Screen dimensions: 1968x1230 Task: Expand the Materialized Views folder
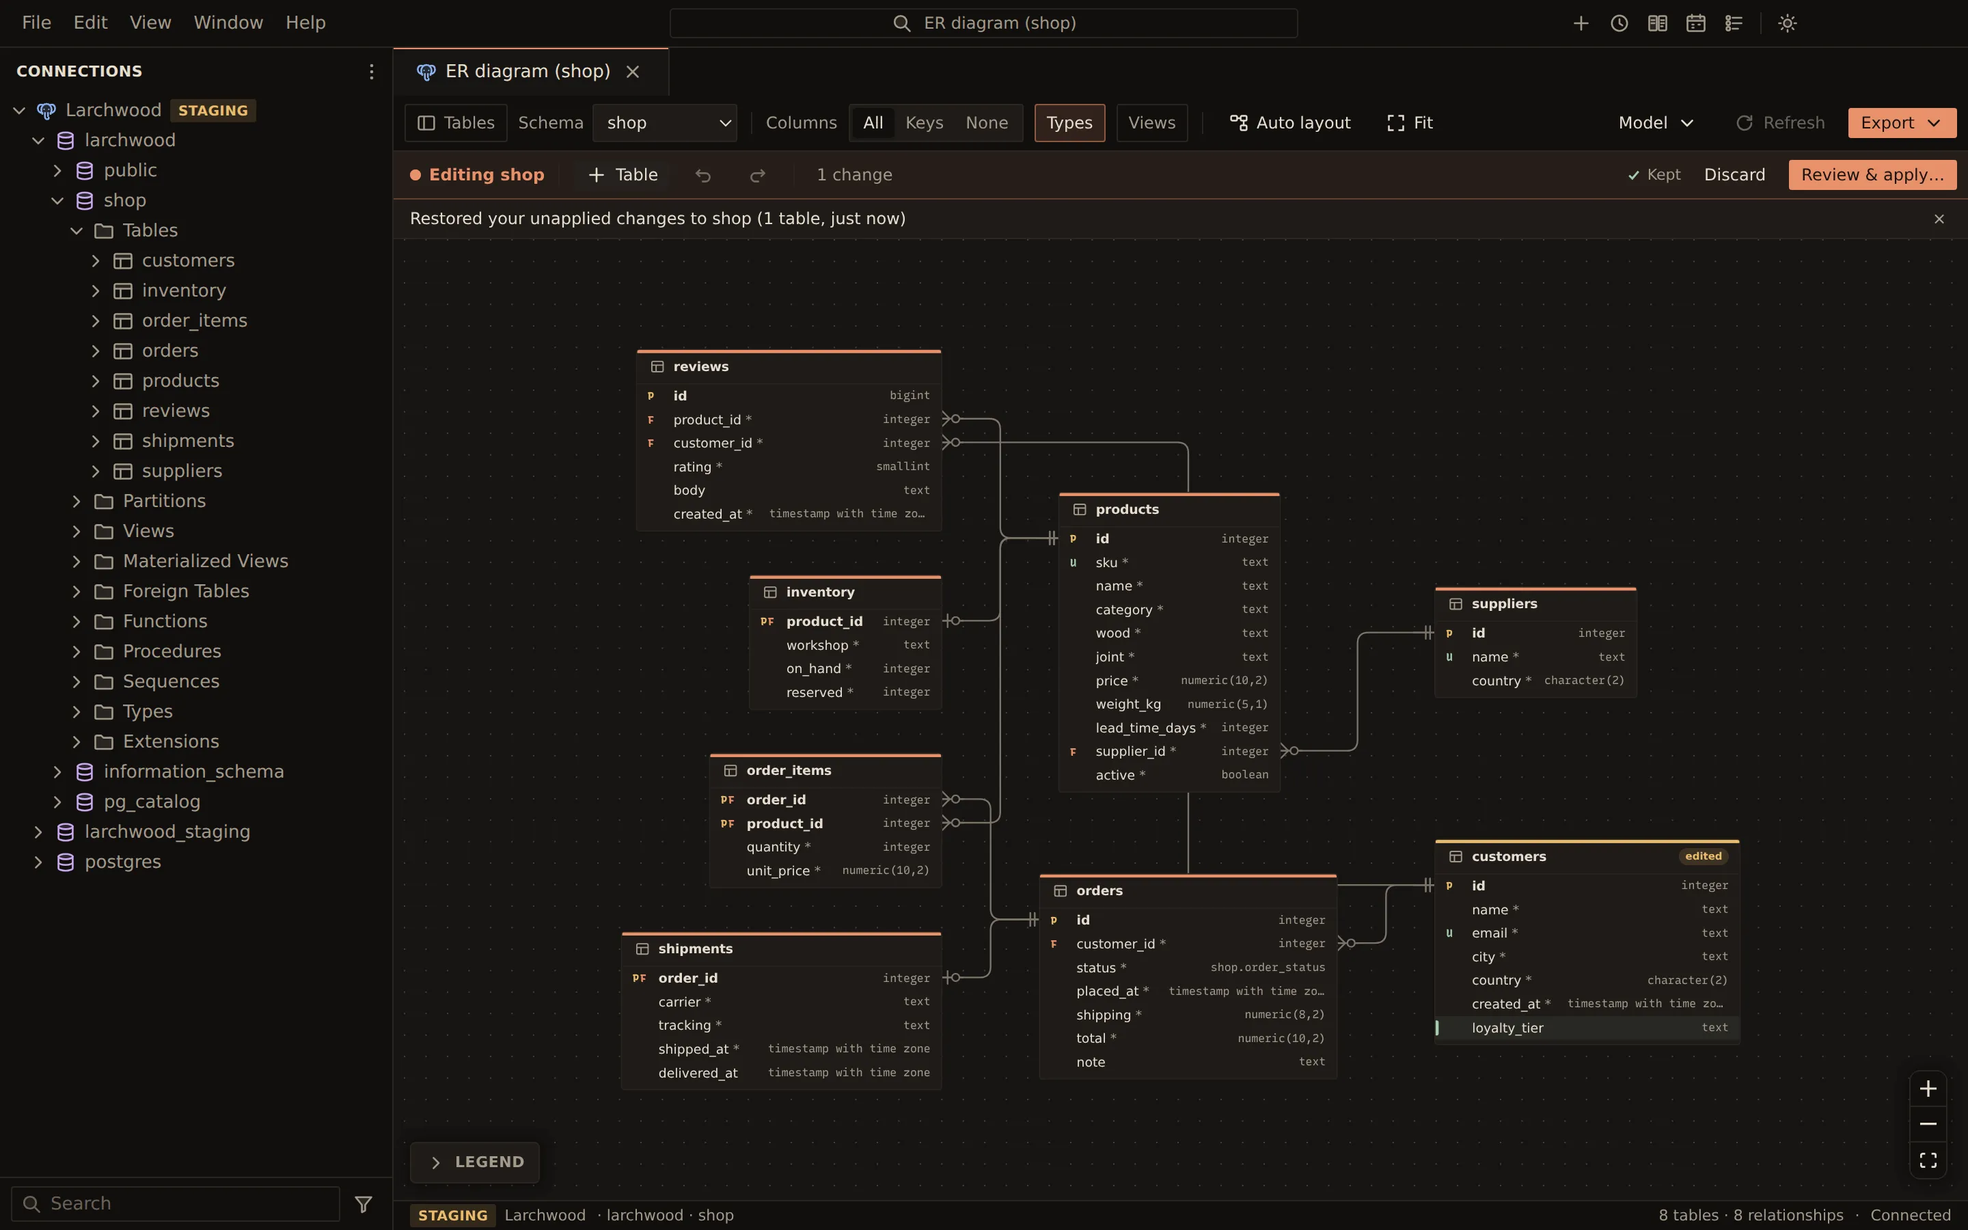tap(77, 561)
